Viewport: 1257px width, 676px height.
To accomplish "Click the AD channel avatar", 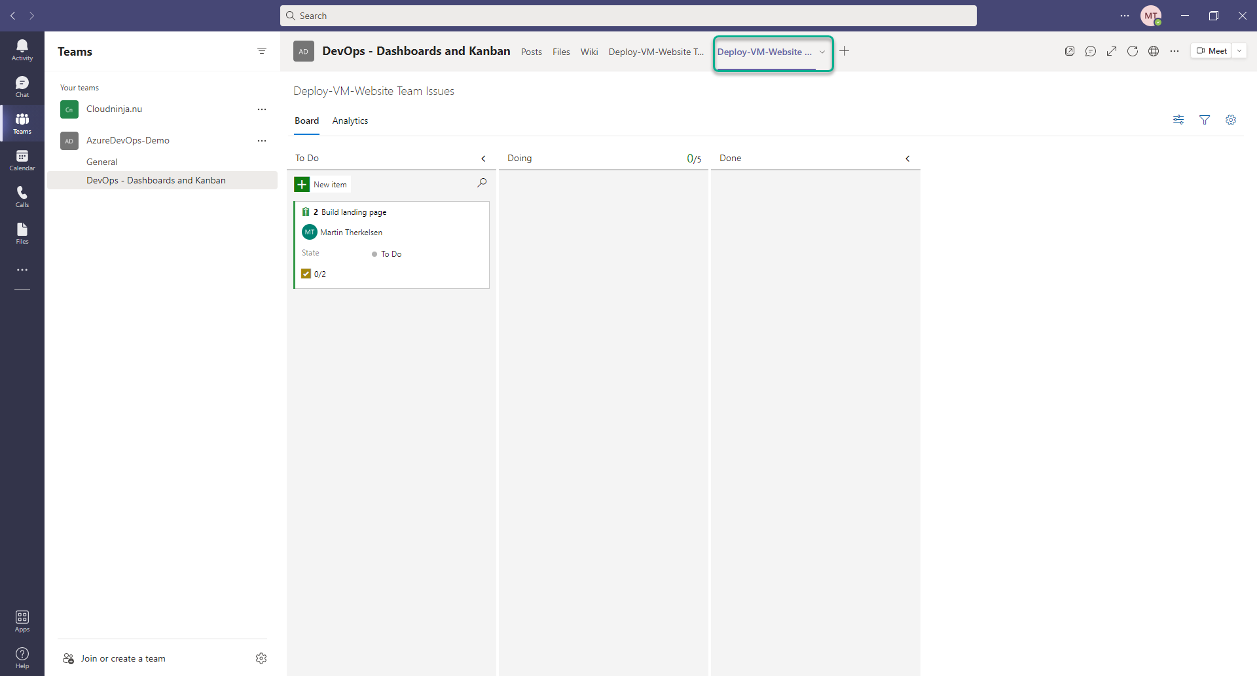I will (x=304, y=51).
